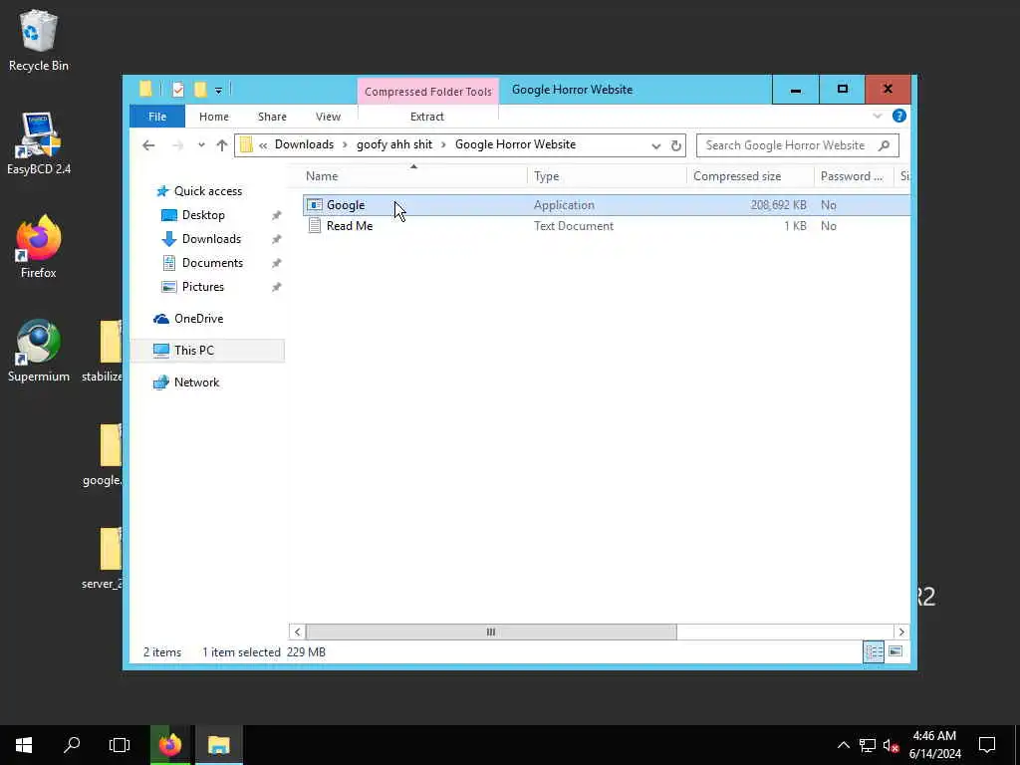Select the google folder on desktop

click(x=104, y=455)
